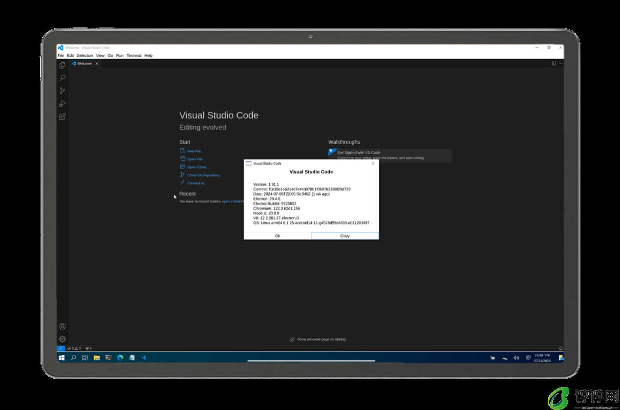Image resolution: width=620 pixels, height=410 pixels.
Task: Open Get Started with VS Code walkthrough
Action: click(390, 155)
